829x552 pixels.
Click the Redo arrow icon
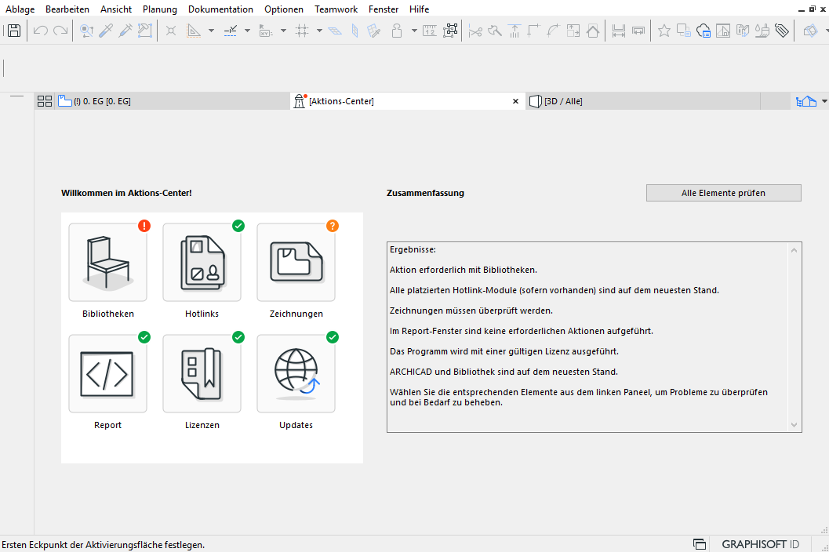tap(61, 31)
